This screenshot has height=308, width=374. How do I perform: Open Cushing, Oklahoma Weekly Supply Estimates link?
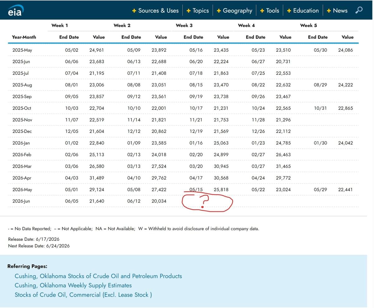click(73, 285)
